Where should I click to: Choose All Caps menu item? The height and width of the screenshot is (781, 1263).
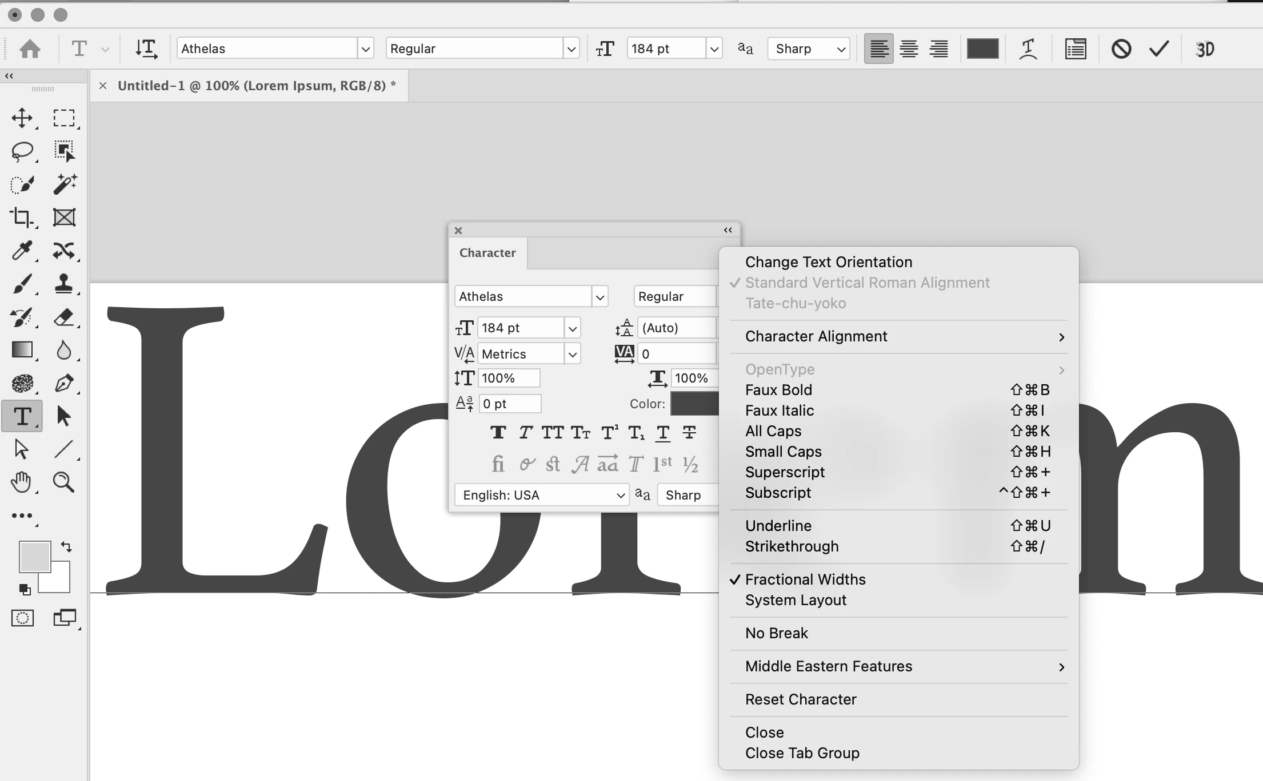pyautogui.click(x=773, y=431)
